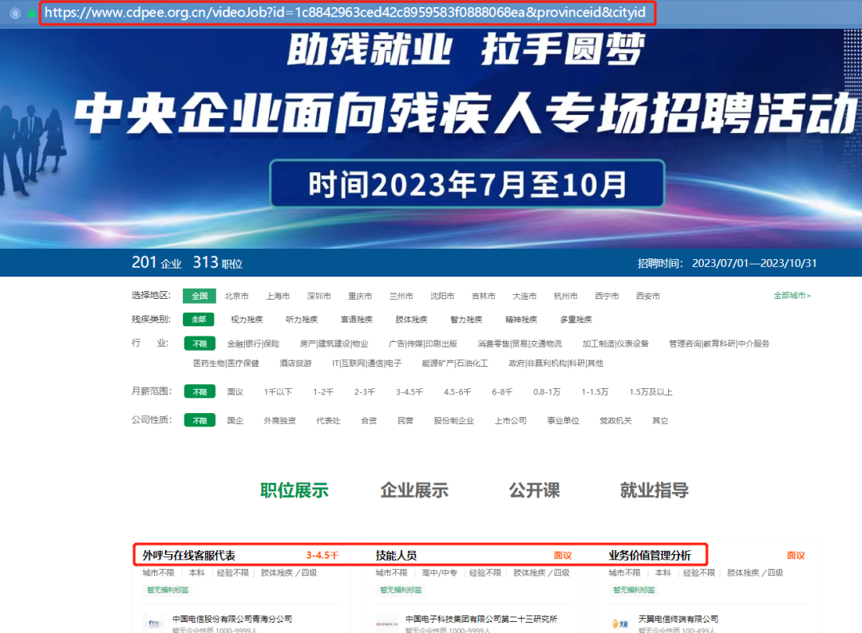862x633 pixels.
Task: Click 中国电信 company logo thumbnail
Action: click(152, 623)
